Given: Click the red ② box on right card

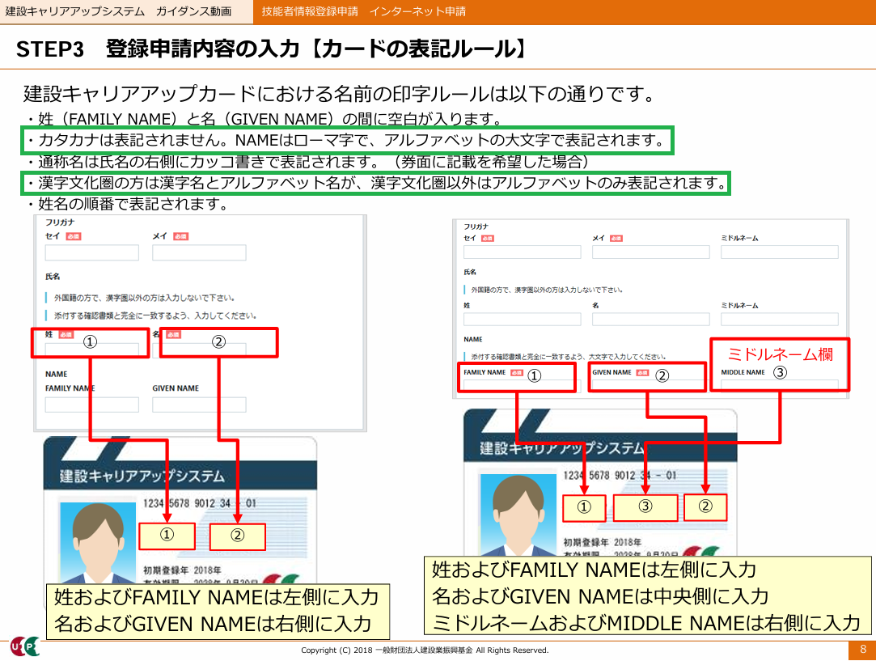Looking at the screenshot, I should pyautogui.click(x=705, y=507).
